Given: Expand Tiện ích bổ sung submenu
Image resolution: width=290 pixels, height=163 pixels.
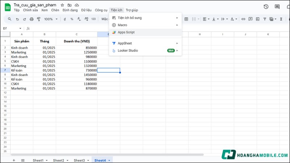Looking at the screenshot, I should pos(145,18).
